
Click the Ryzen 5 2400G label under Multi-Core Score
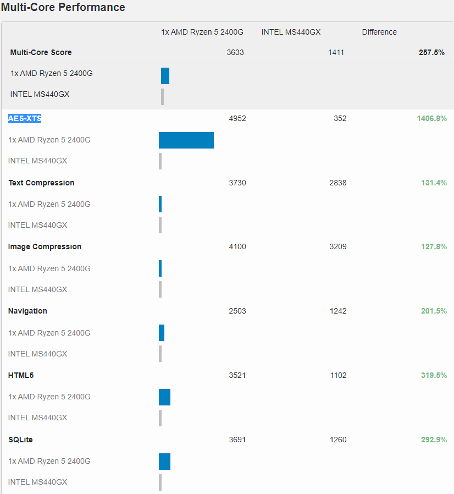tap(51, 73)
